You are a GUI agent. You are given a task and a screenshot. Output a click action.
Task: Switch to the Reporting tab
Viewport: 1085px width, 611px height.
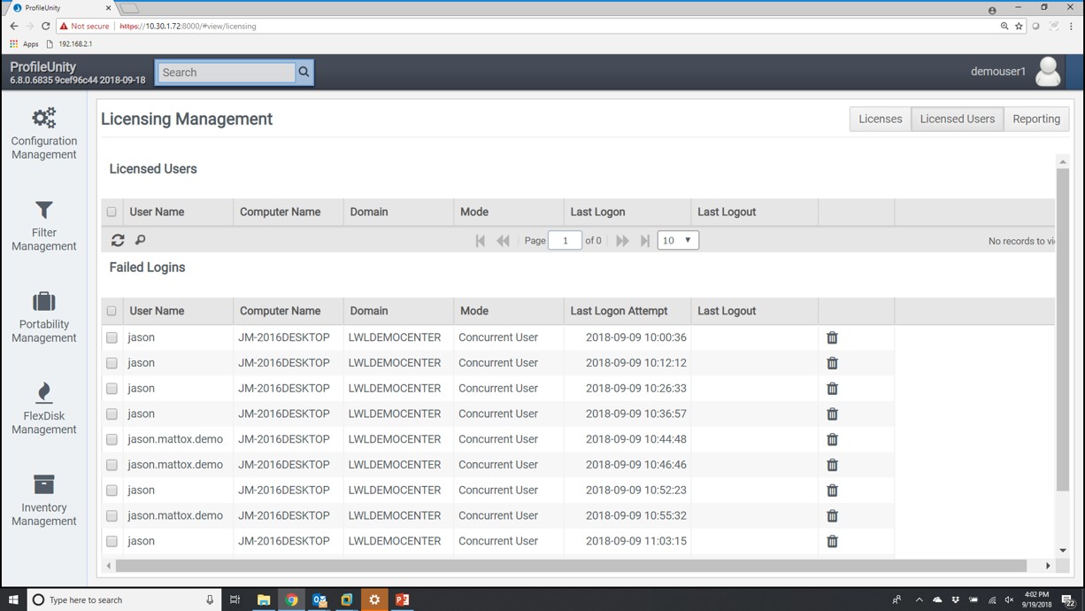tap(1036, 119)
